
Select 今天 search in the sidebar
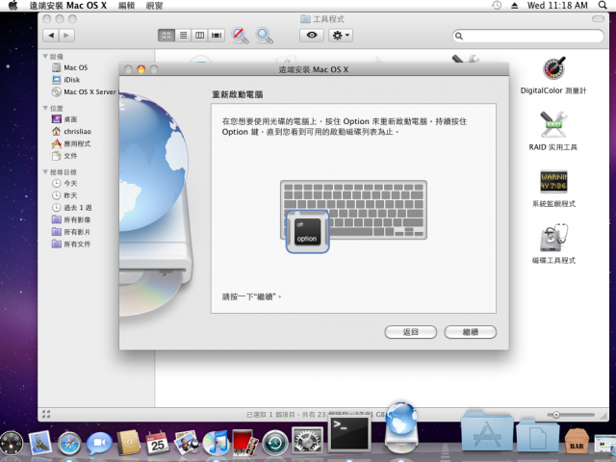tap(64, 183)
